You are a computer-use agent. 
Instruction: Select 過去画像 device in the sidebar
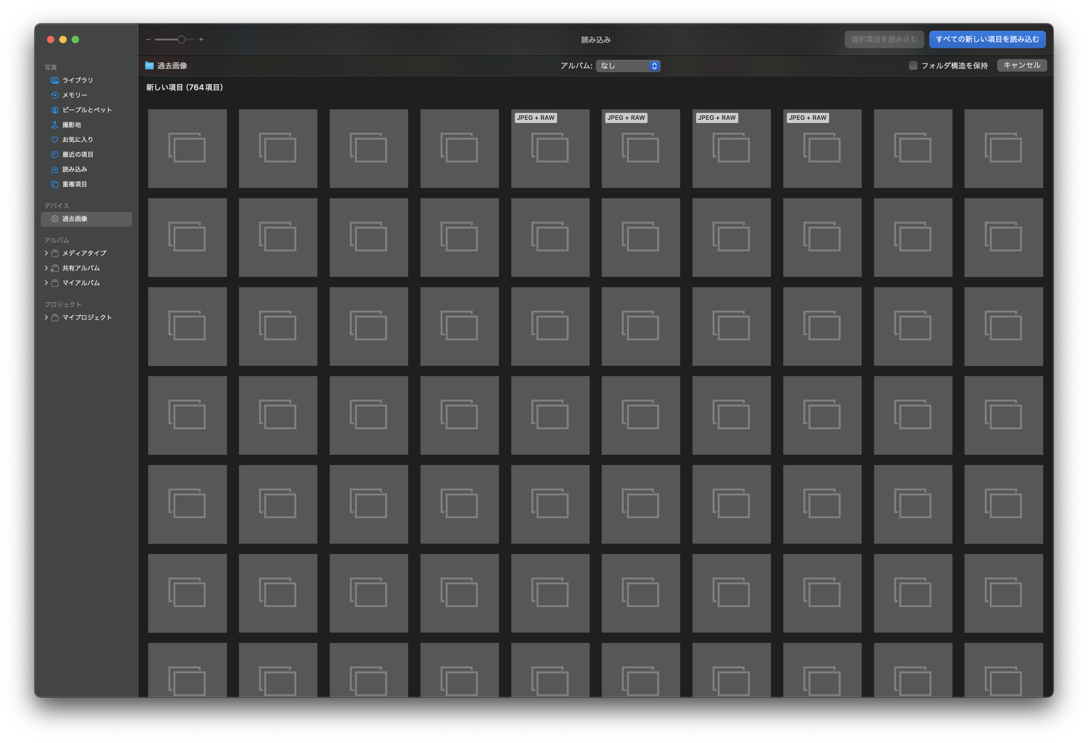click(74, 219)
